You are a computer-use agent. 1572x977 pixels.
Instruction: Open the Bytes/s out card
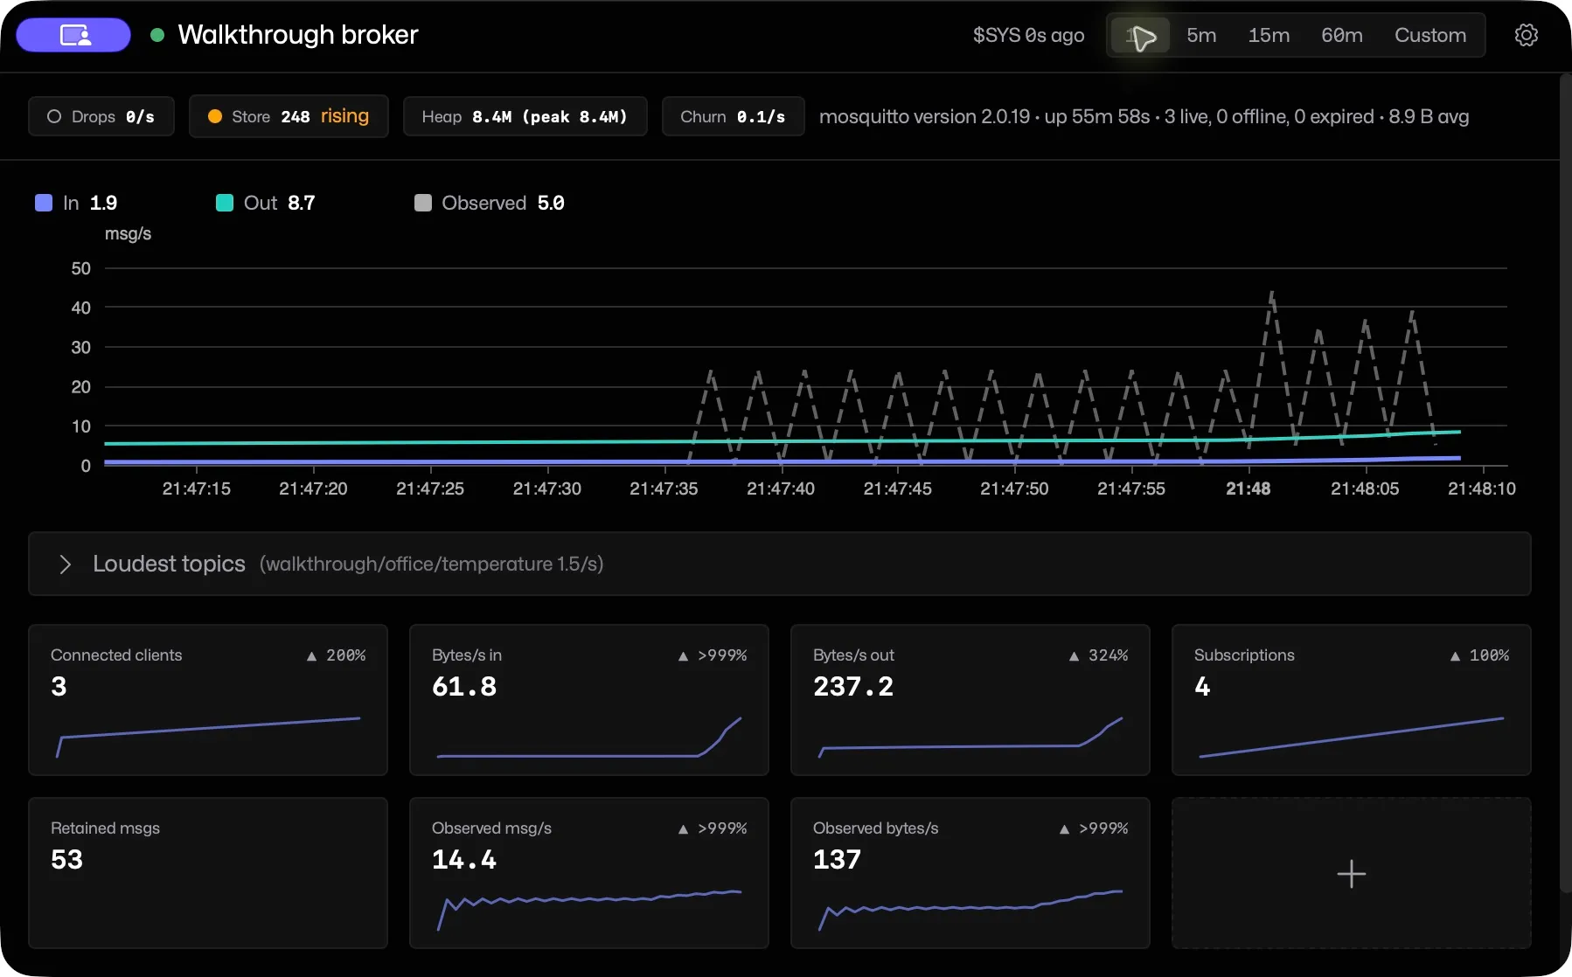tap(970, 700)
